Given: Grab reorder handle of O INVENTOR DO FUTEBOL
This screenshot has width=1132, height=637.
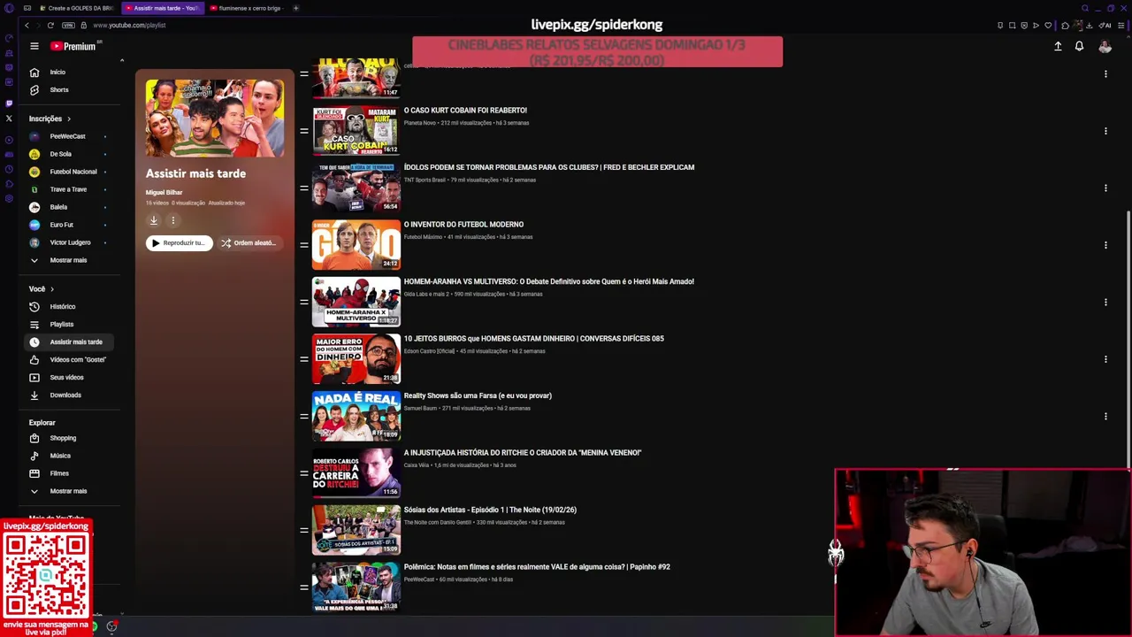Looking at the screenshot, I should point(303,245).
